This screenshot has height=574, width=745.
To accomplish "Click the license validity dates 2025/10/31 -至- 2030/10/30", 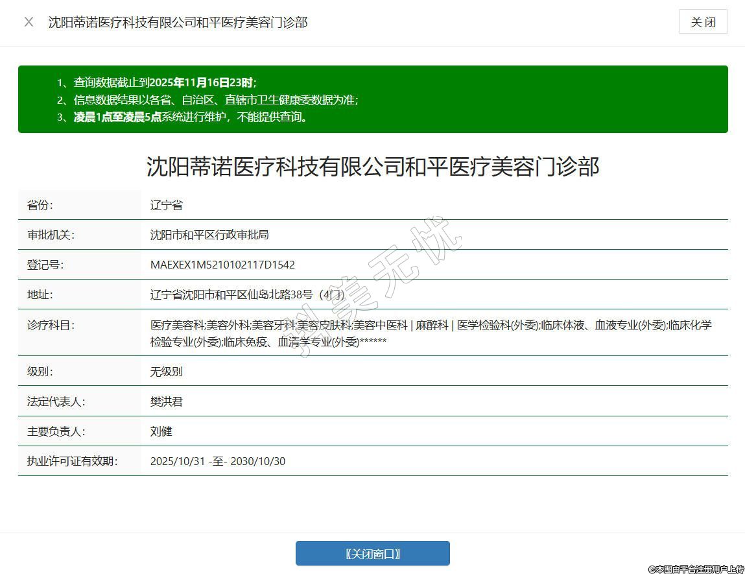I will click(217, 461).
